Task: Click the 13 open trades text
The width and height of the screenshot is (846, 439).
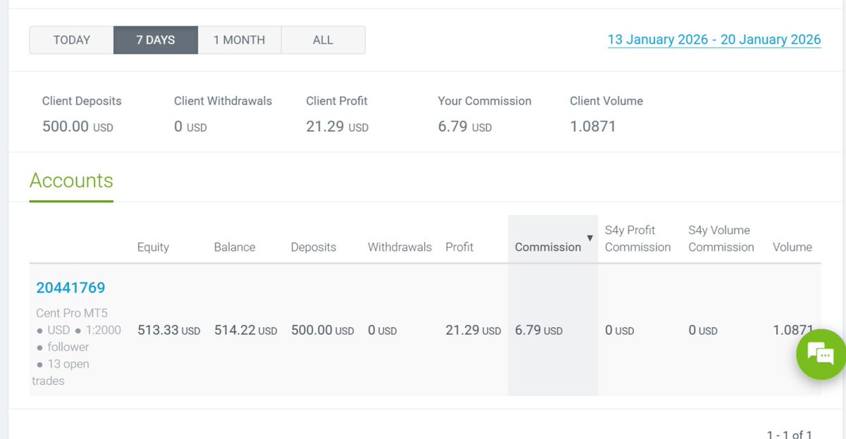Action: tap(60, 372)
